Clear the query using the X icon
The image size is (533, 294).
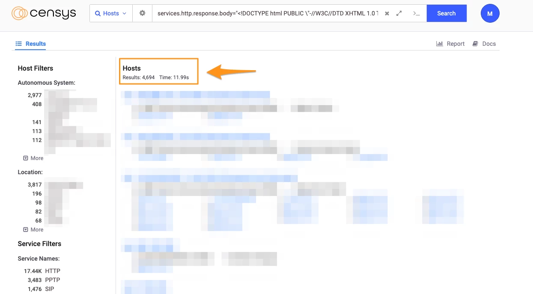click(x=387, y=13)
